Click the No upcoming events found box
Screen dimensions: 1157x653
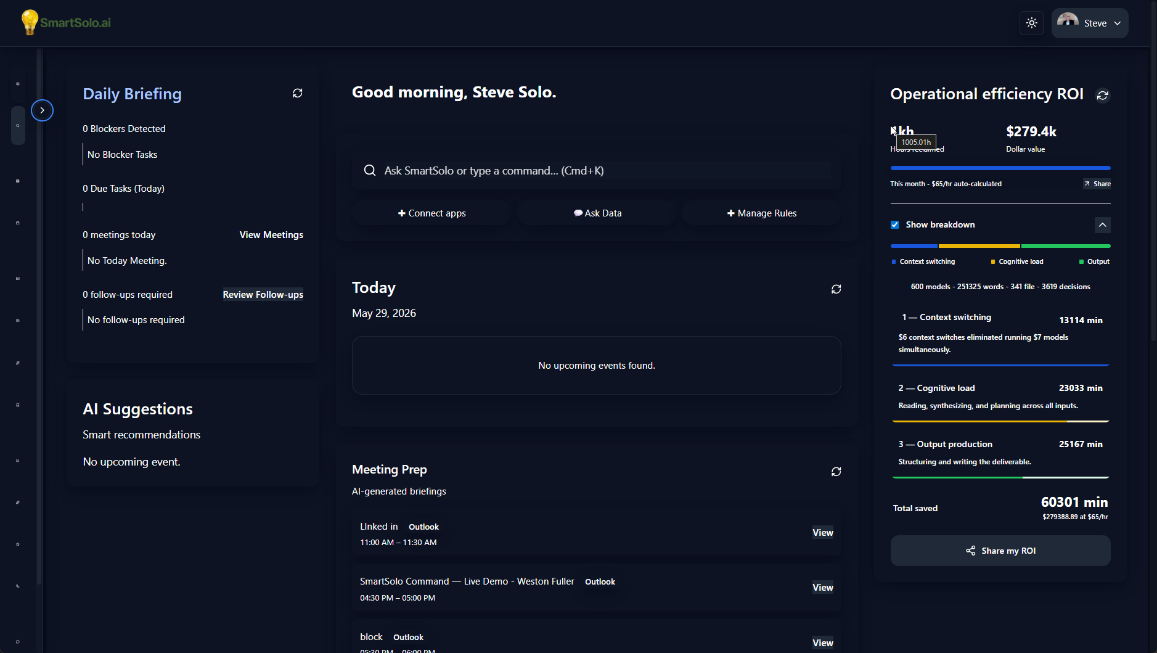click(597, 366)
